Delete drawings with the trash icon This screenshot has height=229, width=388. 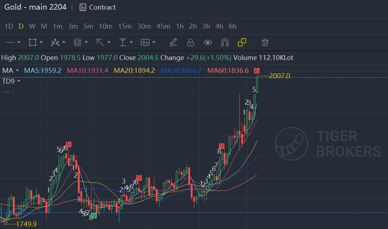265,43
